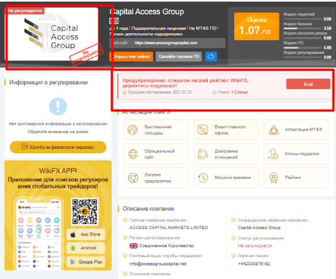Open the Официальный сайт globe card
This screenshot has height=279, width=336.
156,154
